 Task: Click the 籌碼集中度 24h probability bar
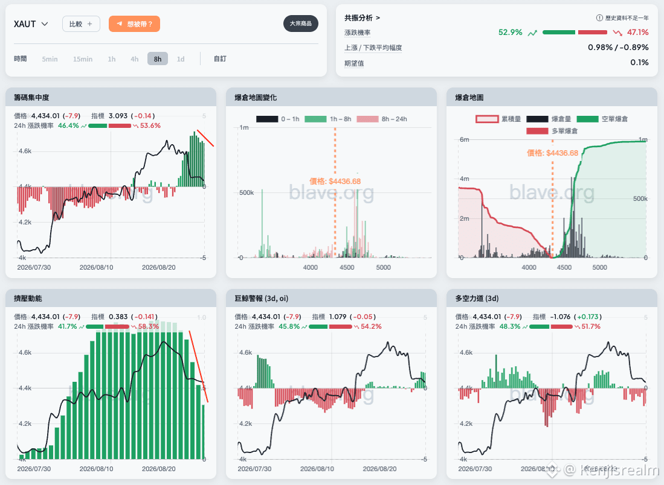click(x=110, y=125)
